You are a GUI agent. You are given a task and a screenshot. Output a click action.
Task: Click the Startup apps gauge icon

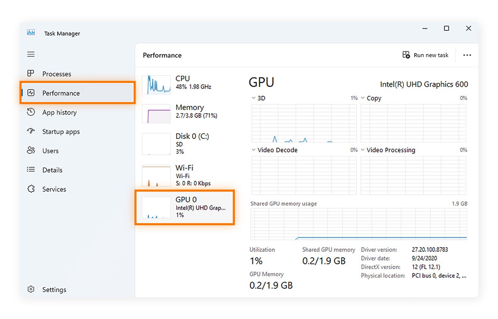(31, 131)
